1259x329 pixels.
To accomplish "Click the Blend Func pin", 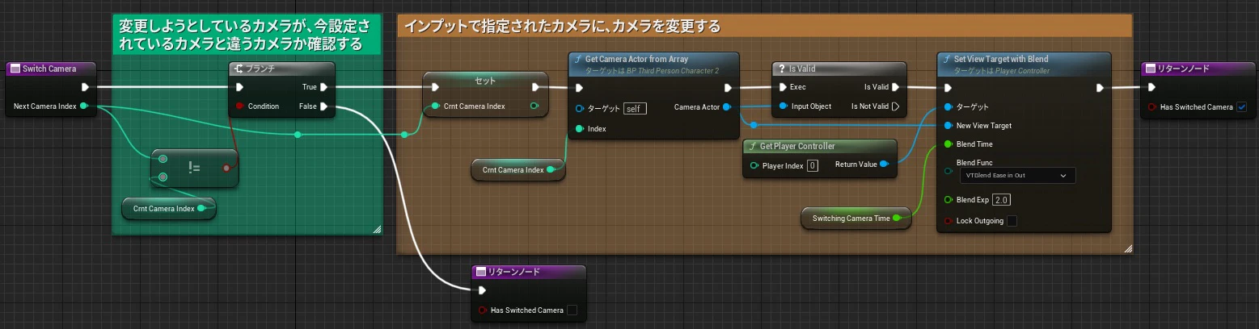I will coord(948,169).
